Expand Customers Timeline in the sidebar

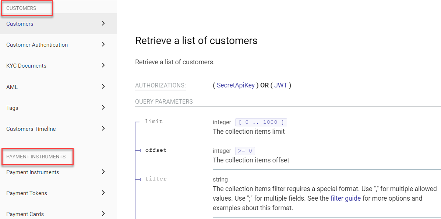click(x=31, y=129)
